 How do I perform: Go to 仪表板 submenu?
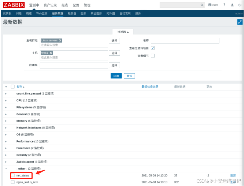7,14
